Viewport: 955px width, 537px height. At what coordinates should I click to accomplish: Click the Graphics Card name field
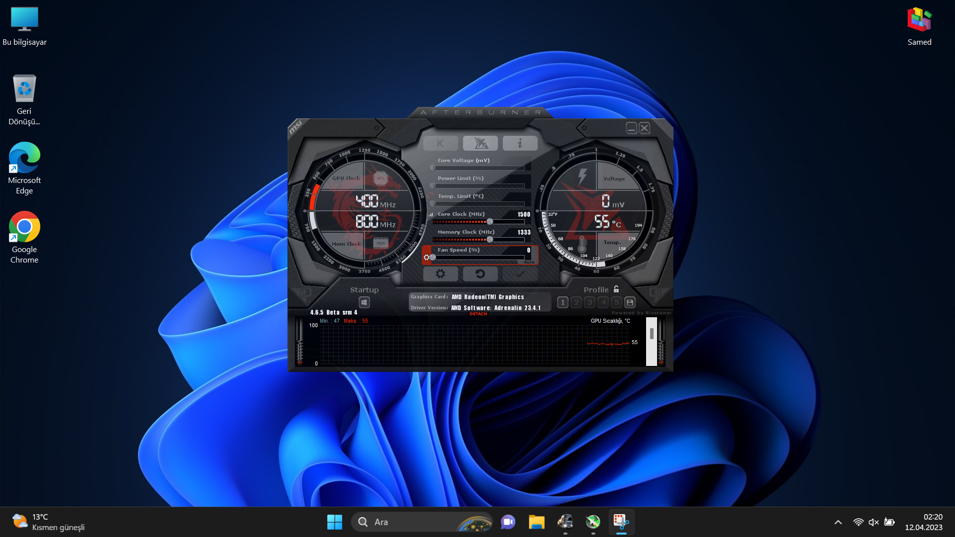click(x=487, y=297)
